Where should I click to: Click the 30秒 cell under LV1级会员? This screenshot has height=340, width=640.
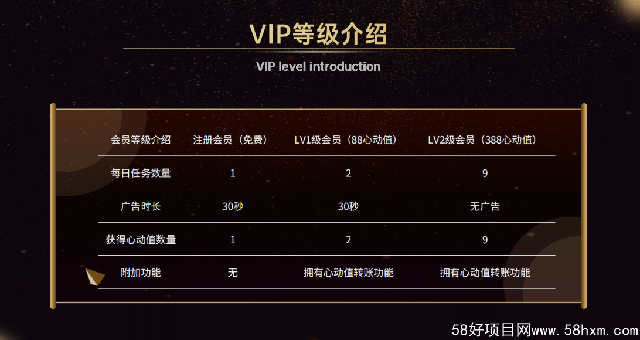point(348,206)
